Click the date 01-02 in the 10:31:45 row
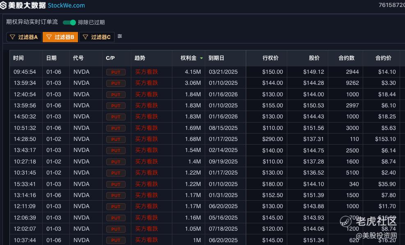405x245 pixels. (54, 172)
